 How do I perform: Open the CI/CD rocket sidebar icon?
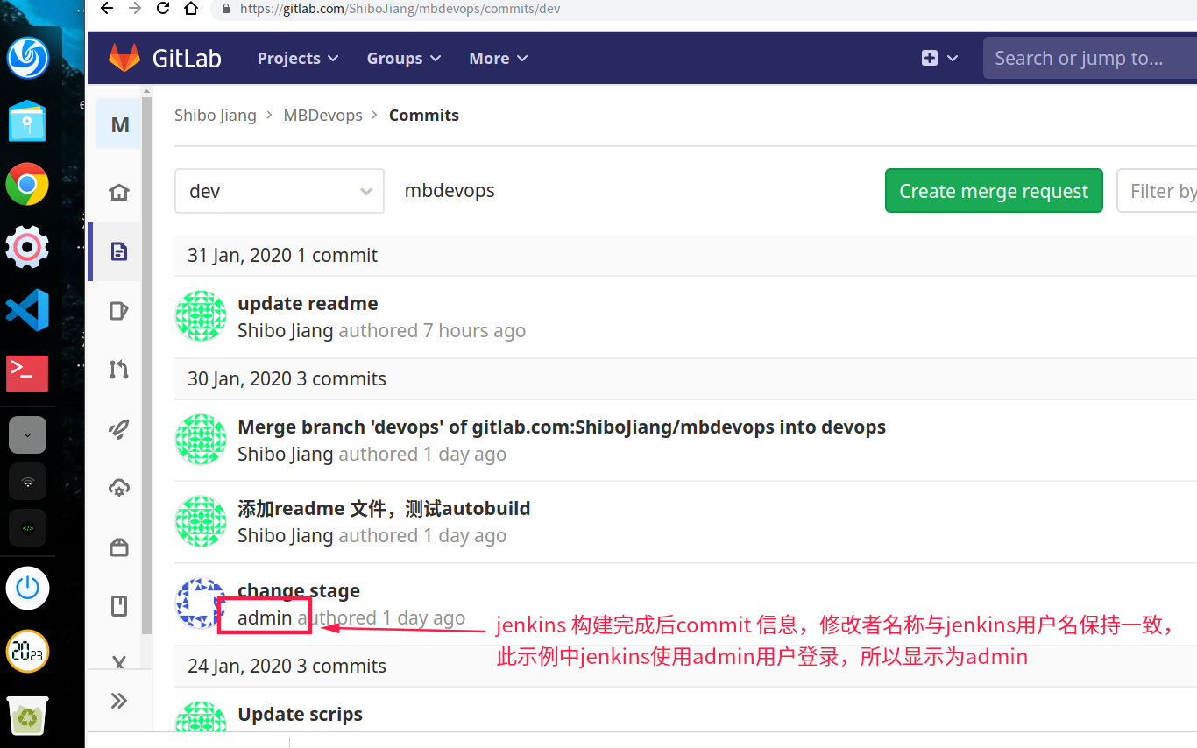(119, 429)
